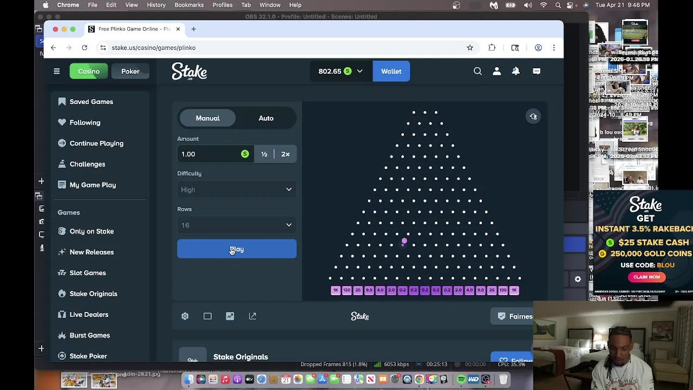693x390 pixels.
Task: Open Chrome menu in menu bar
Action: click(x=68, y=5)
